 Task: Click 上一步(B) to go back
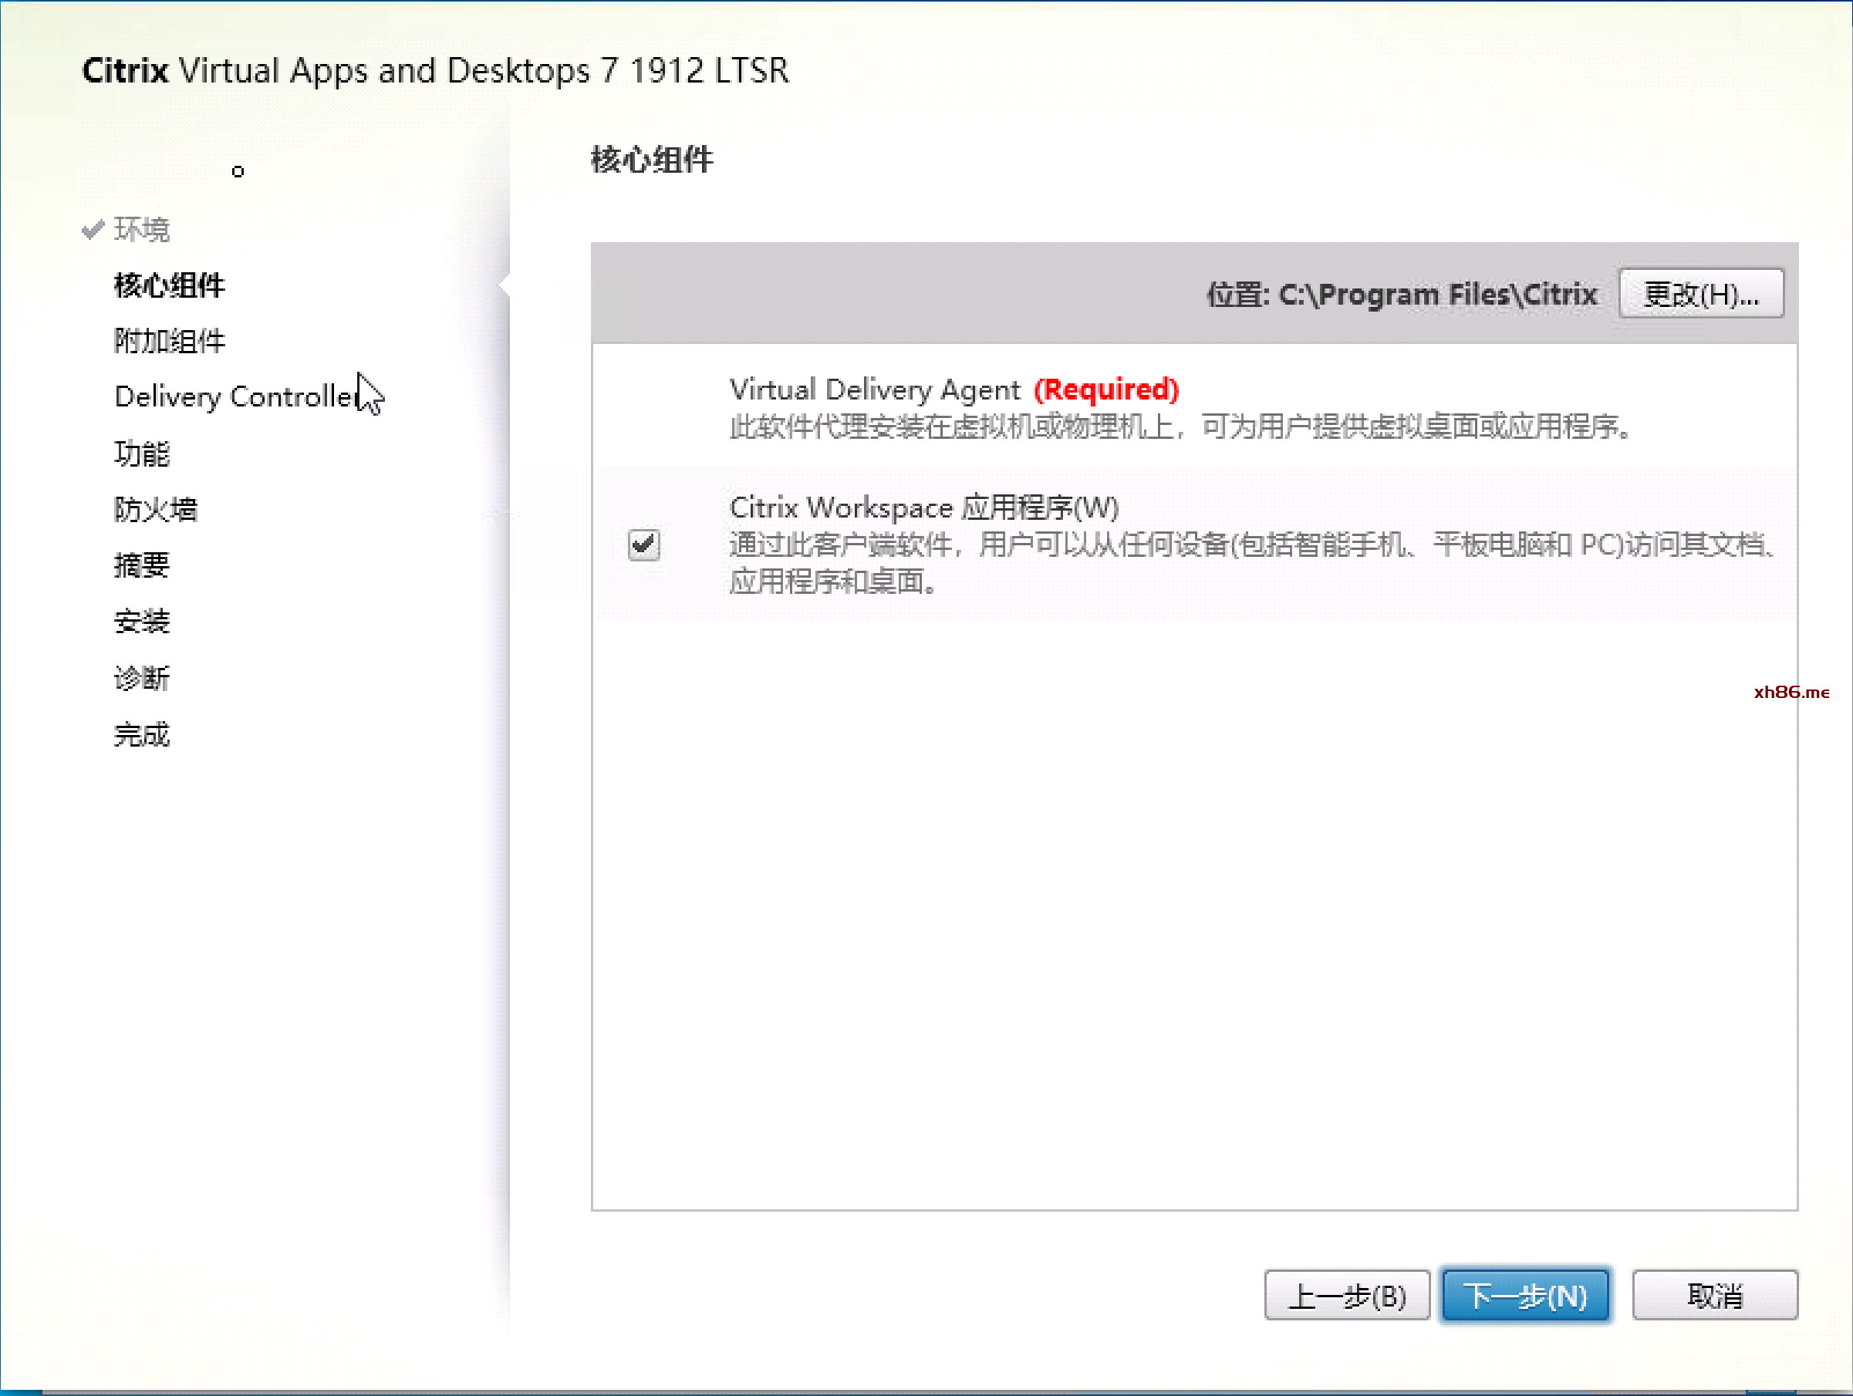pos(1346,1296)
